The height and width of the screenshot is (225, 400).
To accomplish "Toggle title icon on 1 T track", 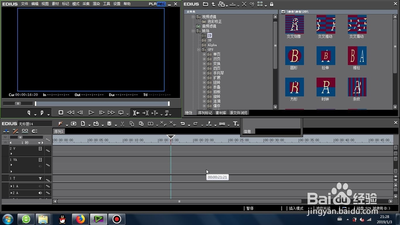I will click(40, 179).
